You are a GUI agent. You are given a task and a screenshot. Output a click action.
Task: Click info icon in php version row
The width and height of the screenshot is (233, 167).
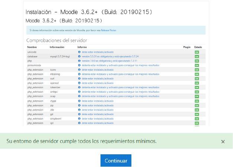point(79,61)
